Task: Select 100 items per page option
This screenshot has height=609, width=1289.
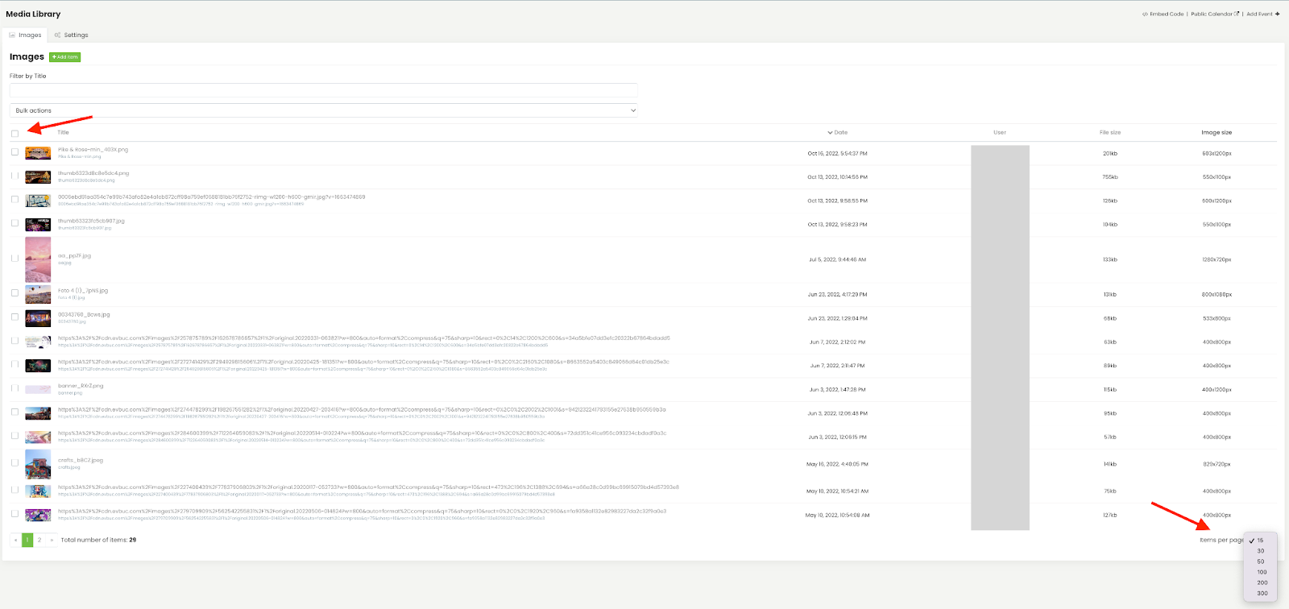Action: [1261, 572]
